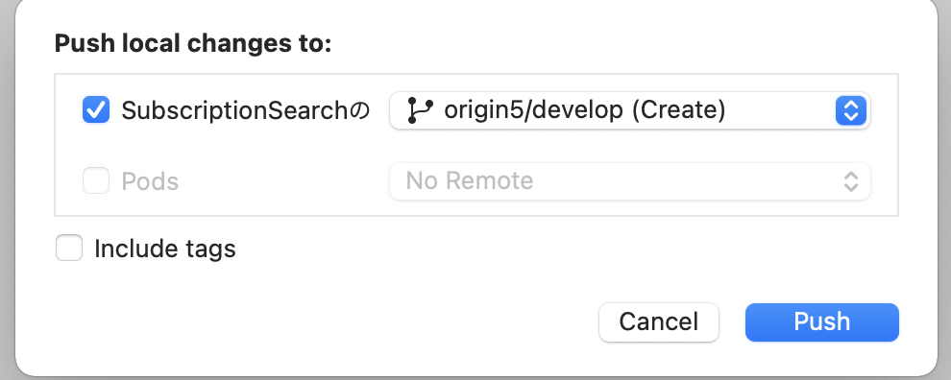Click the Push button
The image size is (951, 380).
click(822, 321)
